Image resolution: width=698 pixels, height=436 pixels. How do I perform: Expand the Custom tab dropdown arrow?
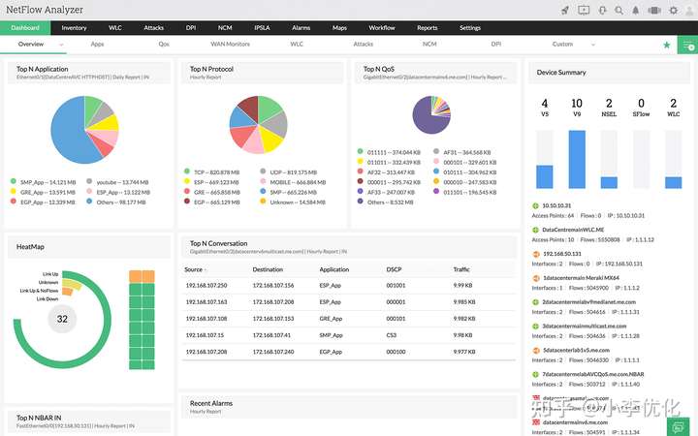point(592,45)
